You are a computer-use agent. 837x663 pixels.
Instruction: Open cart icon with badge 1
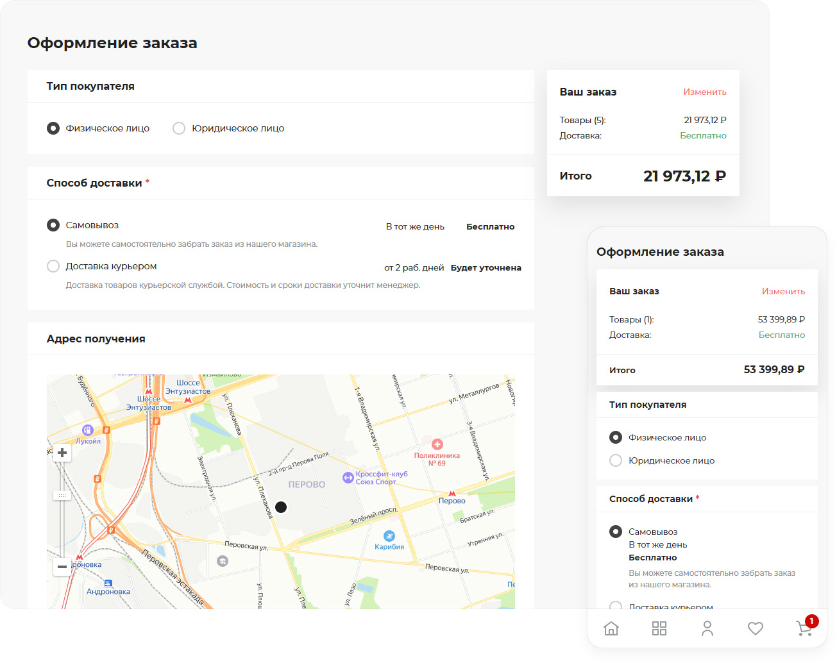805,627
